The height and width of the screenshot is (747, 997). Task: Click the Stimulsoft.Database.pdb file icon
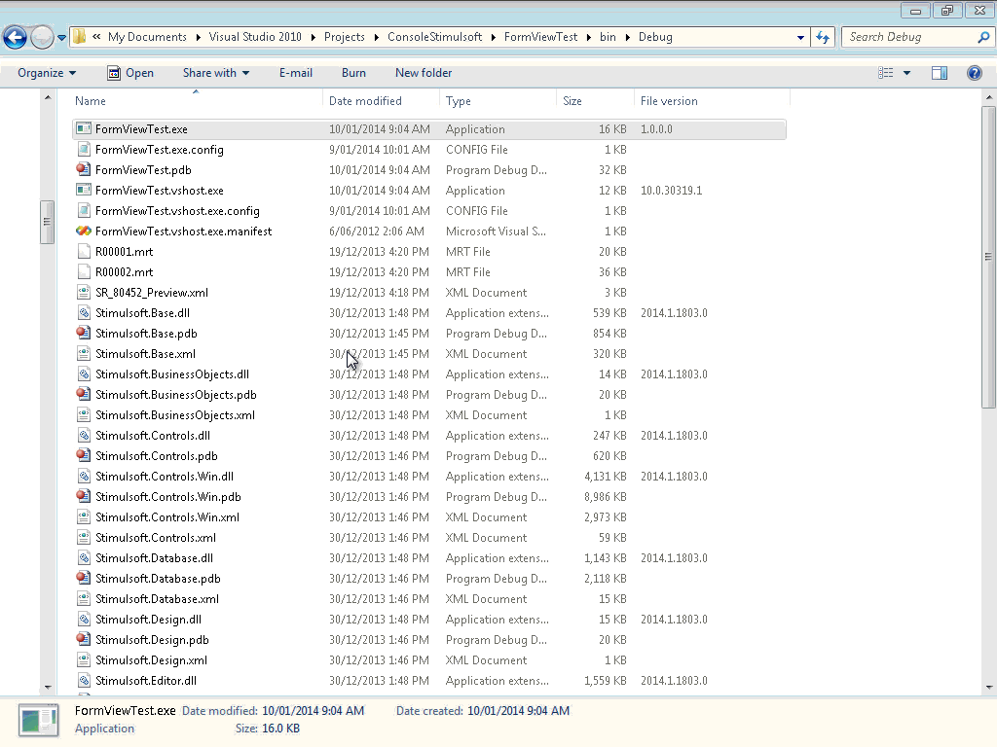click(84, 578)
